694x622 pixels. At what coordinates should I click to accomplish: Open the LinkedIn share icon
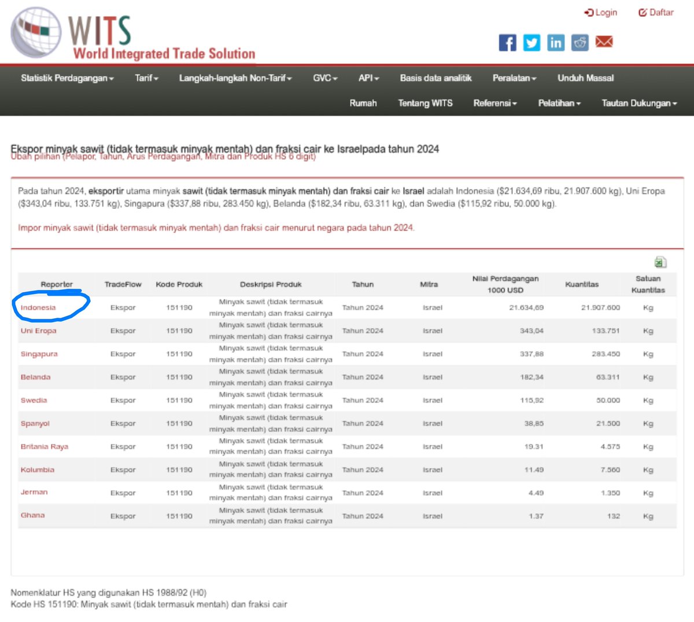pyautogui.click(x=556, y=42)
